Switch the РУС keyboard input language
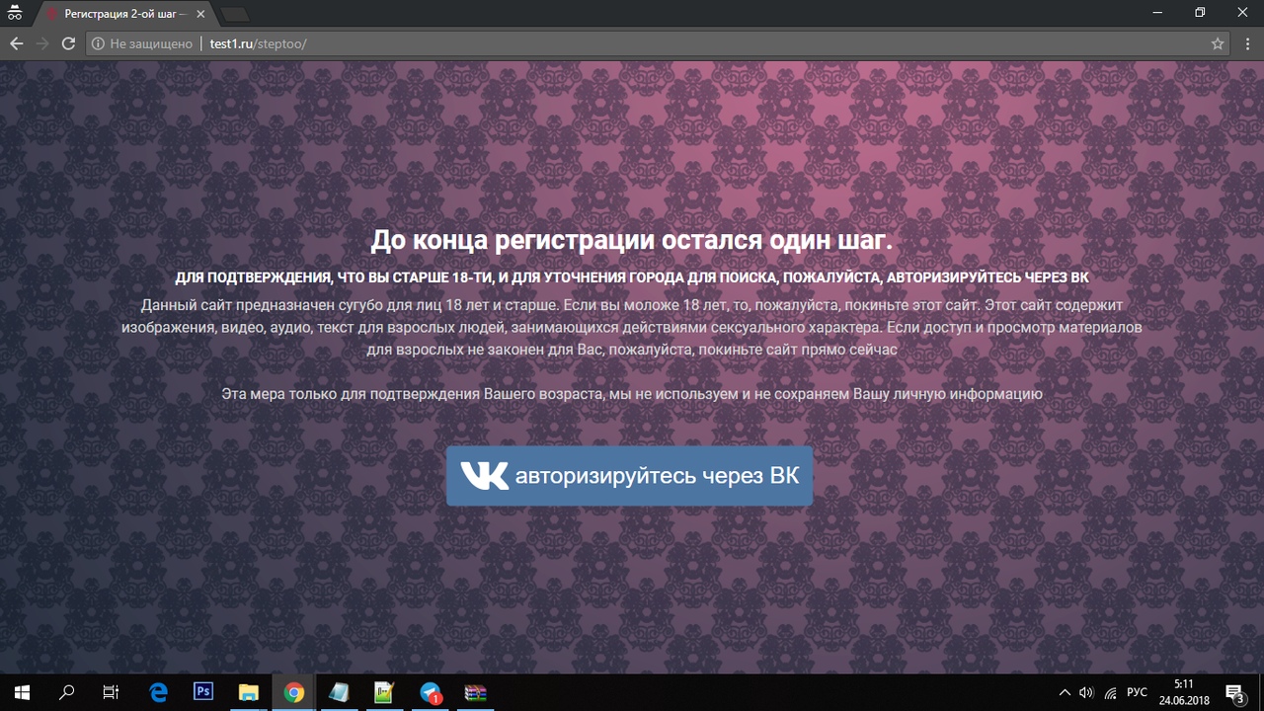 [1137, 692]
